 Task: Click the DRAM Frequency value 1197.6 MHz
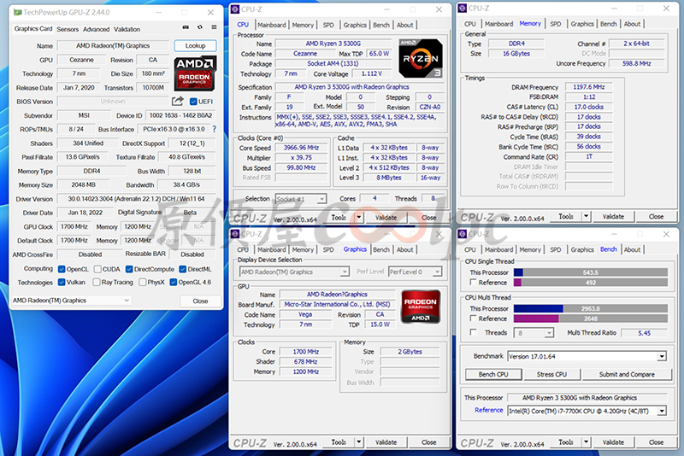(589, 87)
